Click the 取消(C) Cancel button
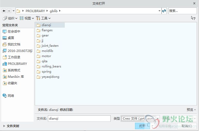The height and width of the screenshot is (131, 199). coord(187,126)
